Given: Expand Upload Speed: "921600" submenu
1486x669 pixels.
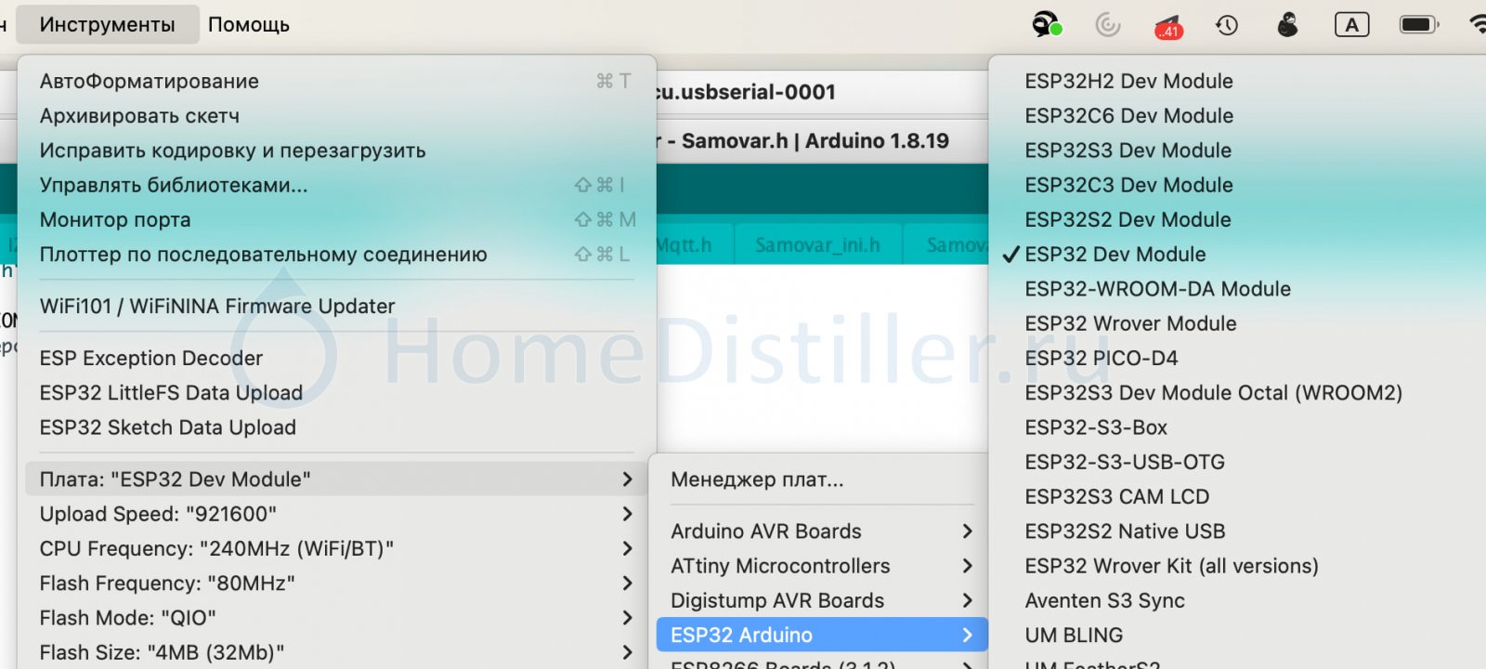Looking at the screenshot, I should click(x=336, y=514).
